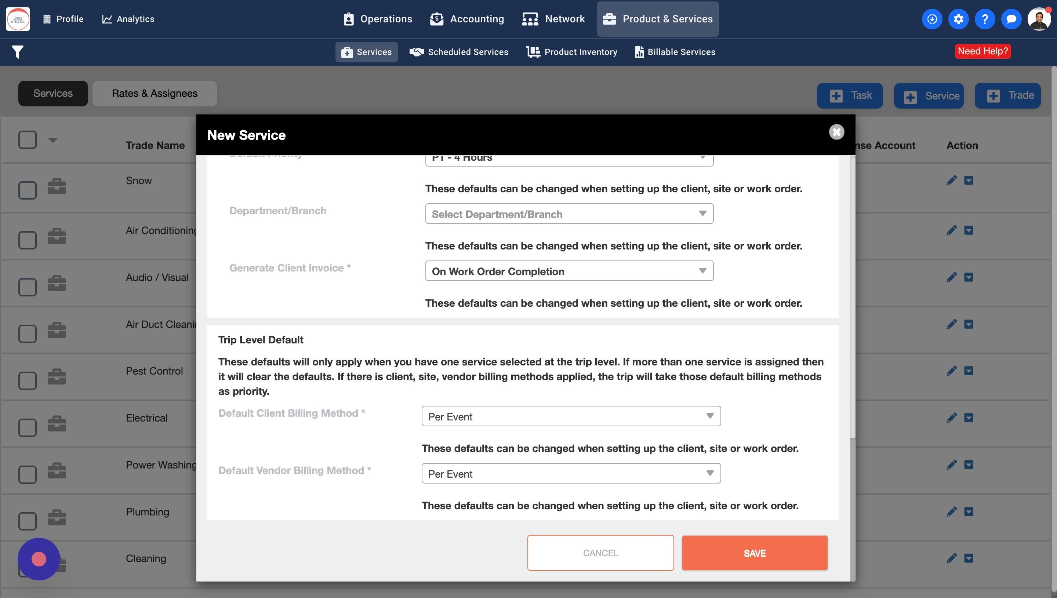The height and width of the screenshot is (598, 1057).
Task: Toggle the select-all checkbox in table header
Action: (28, 140)
